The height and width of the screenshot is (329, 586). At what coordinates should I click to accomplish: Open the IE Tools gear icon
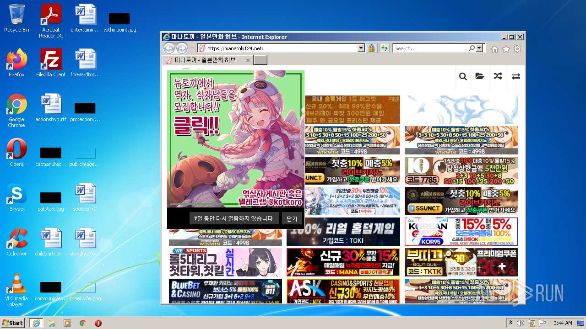pos(517,49)
